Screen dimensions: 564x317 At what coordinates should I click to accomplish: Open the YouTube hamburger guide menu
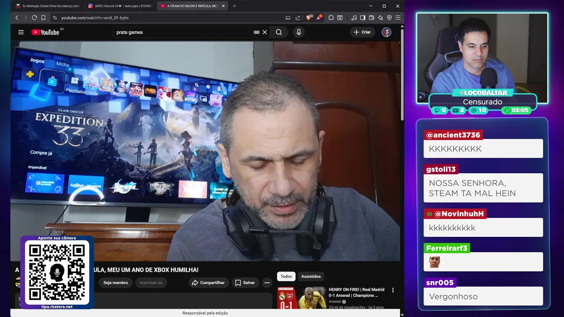[21, 32]
